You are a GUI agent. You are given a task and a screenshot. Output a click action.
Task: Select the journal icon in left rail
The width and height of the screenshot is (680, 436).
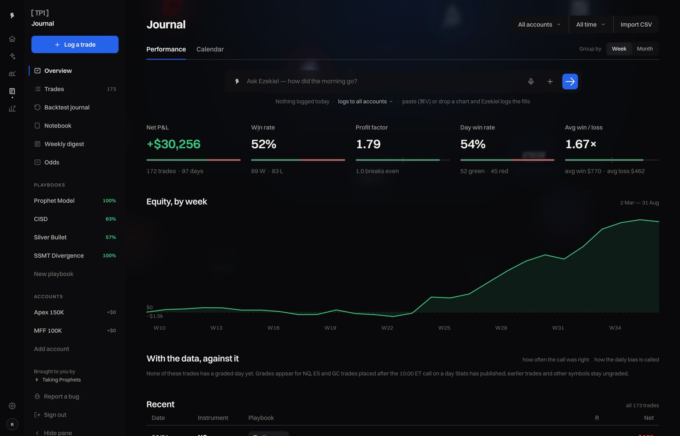click(x=12, y=91)
